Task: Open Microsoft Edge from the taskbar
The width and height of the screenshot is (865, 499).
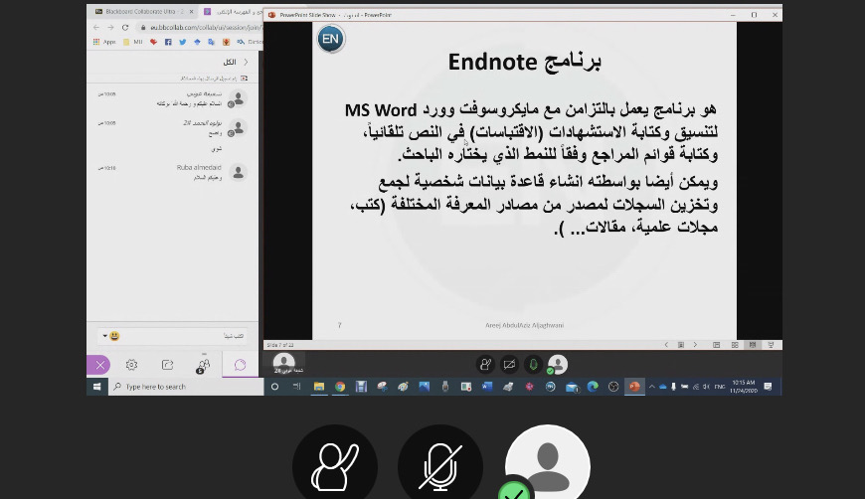Action: pyautogui.click(x=593, y=387)
